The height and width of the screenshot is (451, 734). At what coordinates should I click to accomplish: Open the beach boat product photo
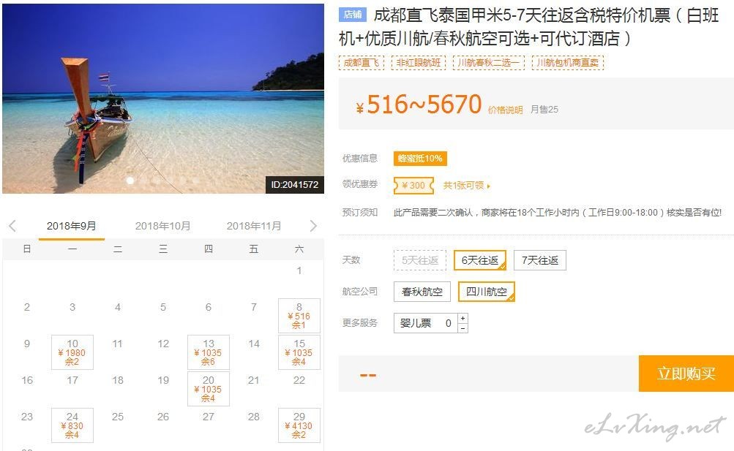pyautogui.click(x=163, y=99)
